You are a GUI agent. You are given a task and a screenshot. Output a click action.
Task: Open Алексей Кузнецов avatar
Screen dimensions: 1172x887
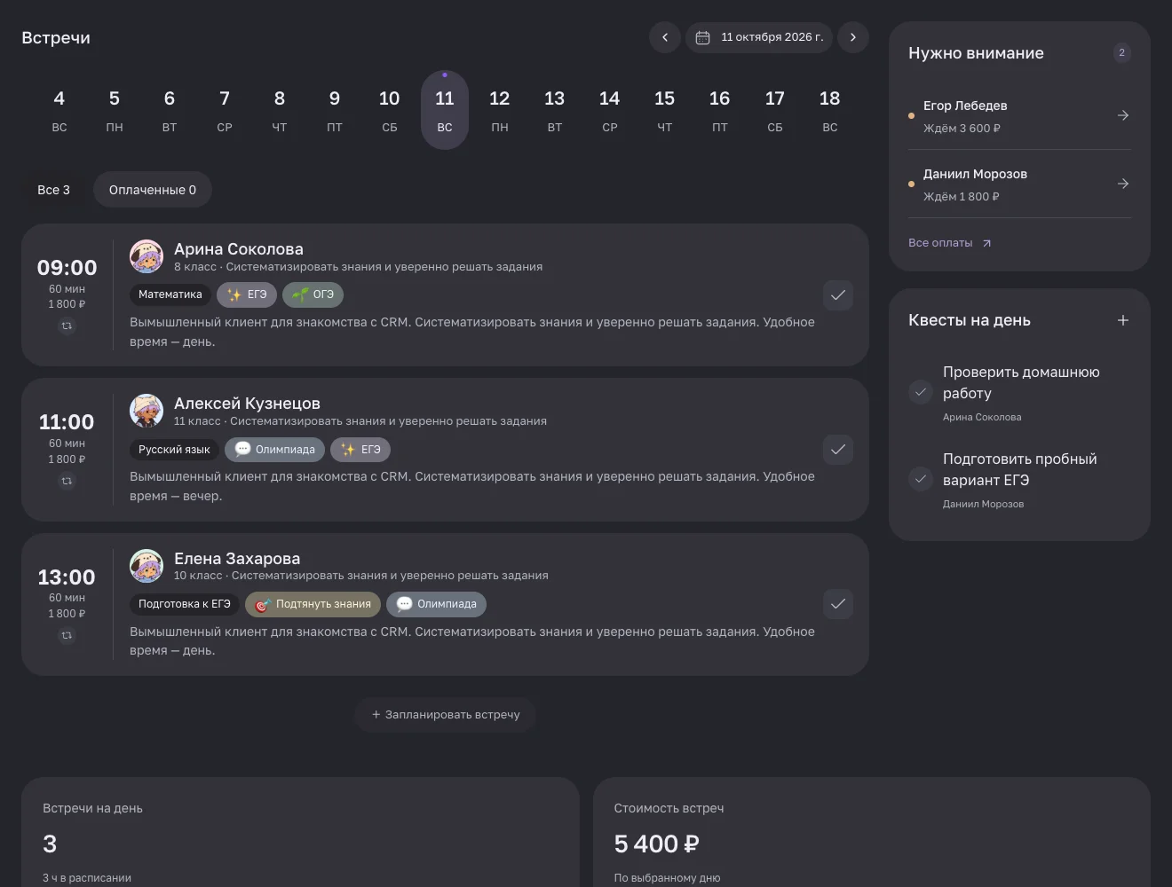click(146, 411)
